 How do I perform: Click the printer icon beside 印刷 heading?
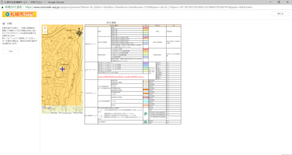point(4,23)
